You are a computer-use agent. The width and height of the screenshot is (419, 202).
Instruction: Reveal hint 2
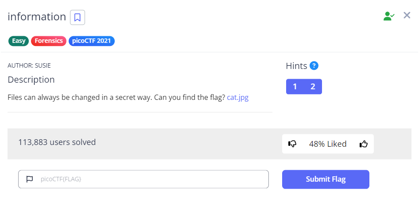(x=313, y=87)
